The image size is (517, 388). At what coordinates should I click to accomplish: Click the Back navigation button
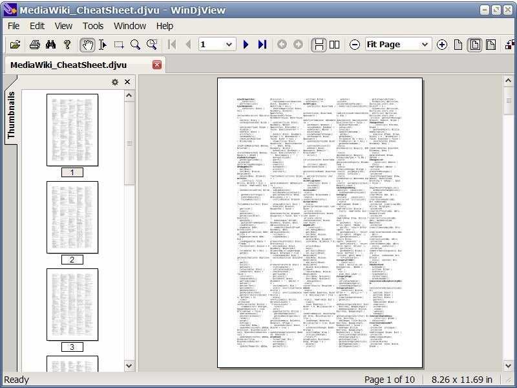(x=282, y=45)
